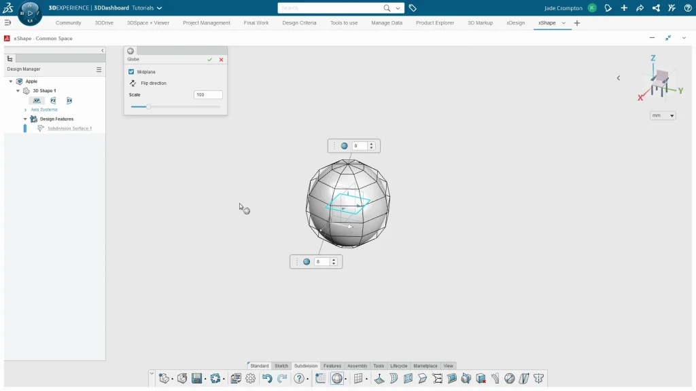Open the Product Explorer tab

434,23
